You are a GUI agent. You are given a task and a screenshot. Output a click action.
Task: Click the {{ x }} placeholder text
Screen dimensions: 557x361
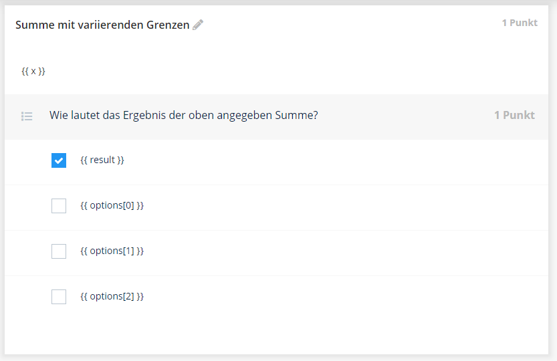click(x=33, y=71)
